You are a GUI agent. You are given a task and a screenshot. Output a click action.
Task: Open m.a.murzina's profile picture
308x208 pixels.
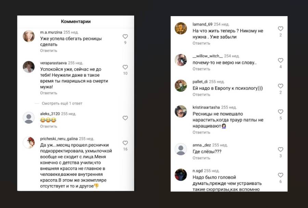29,36
